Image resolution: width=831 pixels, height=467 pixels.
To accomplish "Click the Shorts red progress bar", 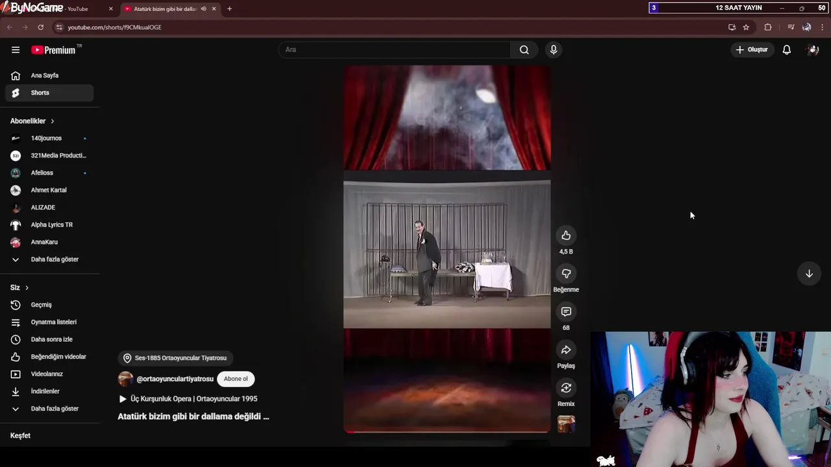I will (x=447, y=431).
